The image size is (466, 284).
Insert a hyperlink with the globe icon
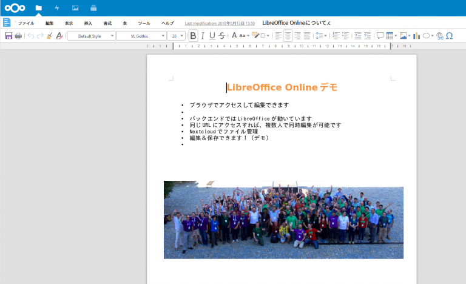point(440,36)
